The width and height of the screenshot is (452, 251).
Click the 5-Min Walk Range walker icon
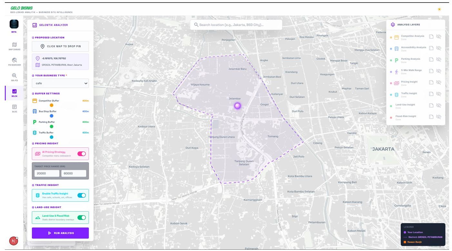[397, 72]
